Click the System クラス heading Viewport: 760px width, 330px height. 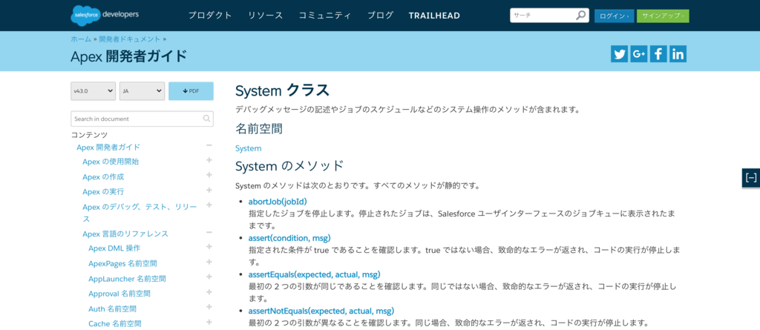point(283,90)
